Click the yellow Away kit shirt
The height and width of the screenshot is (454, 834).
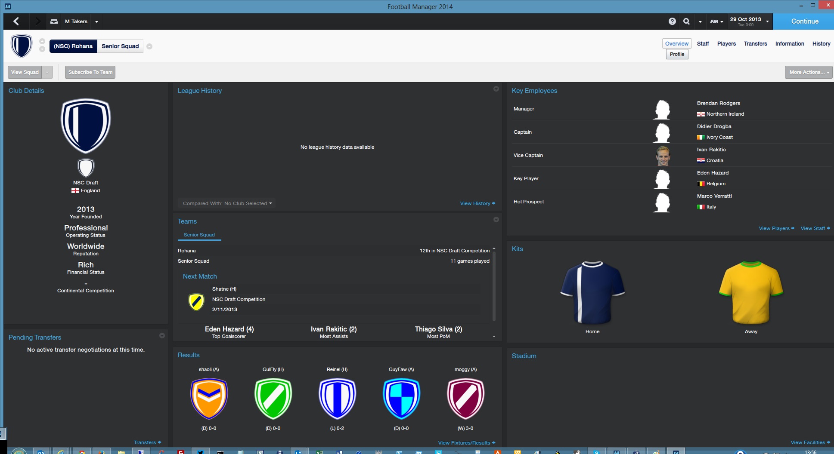pos(751,292)
